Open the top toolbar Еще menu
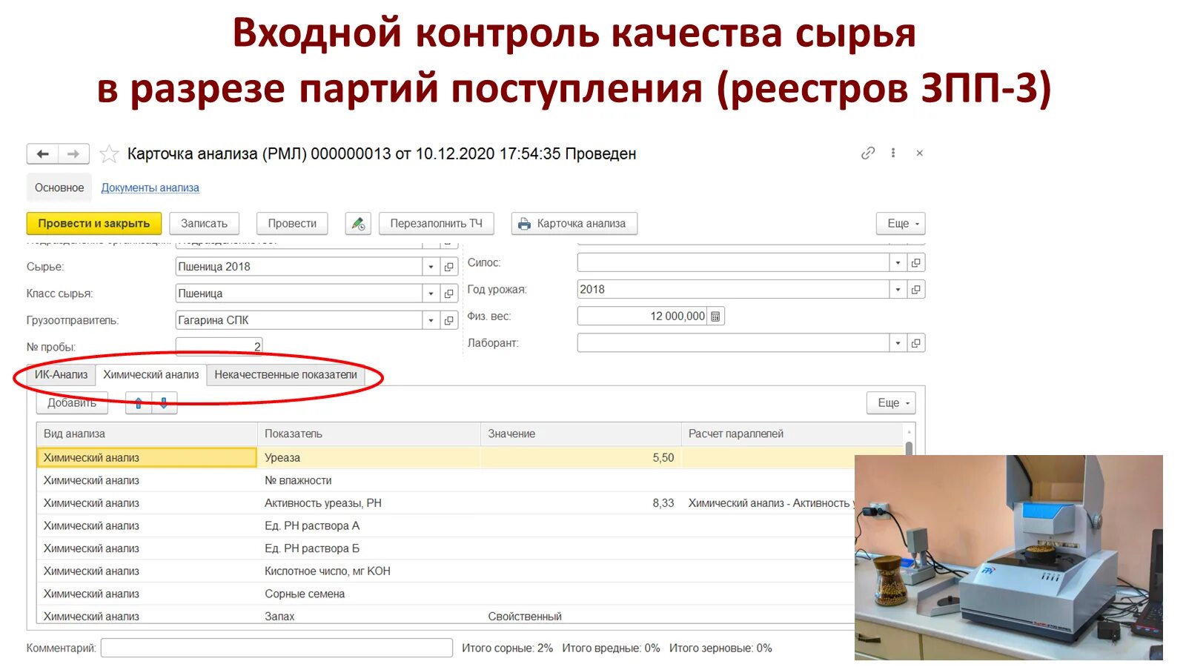The height and width of the screenshot is (667, 1186). 901,223
